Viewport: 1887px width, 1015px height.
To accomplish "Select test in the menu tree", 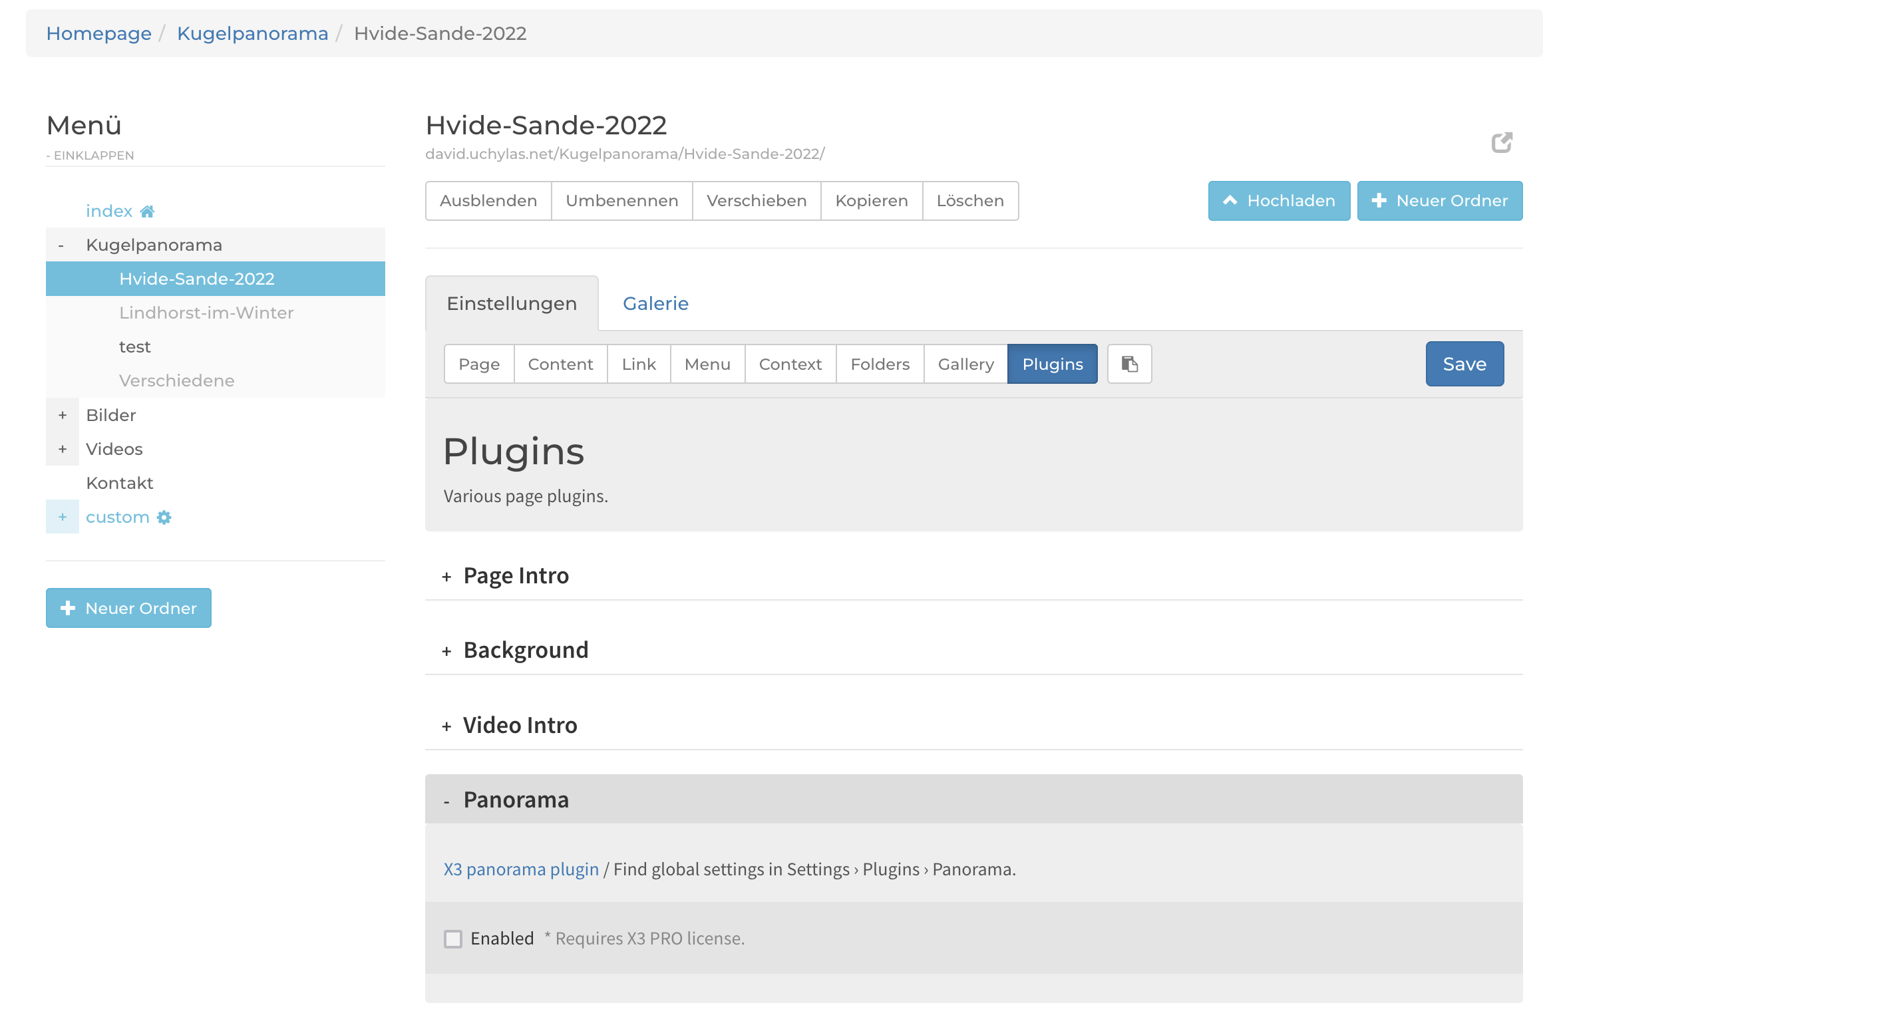I will click(x=135, y=347).
